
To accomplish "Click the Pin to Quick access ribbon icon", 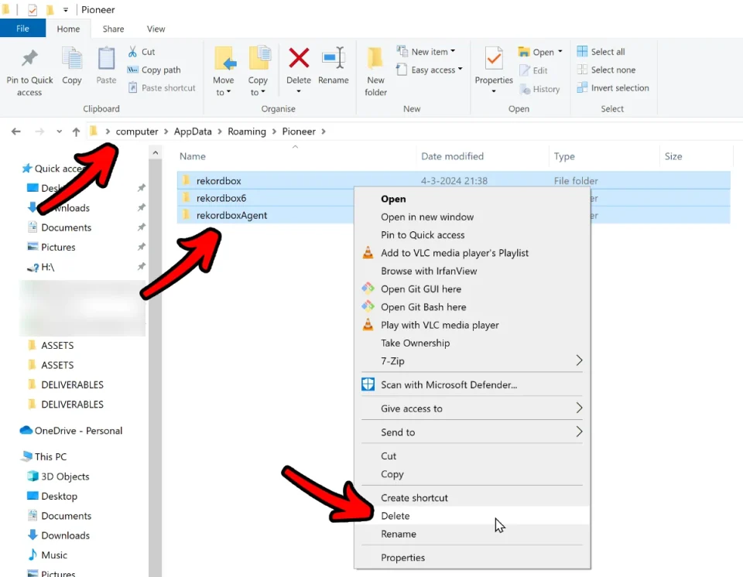I will (x=29, y=60).
